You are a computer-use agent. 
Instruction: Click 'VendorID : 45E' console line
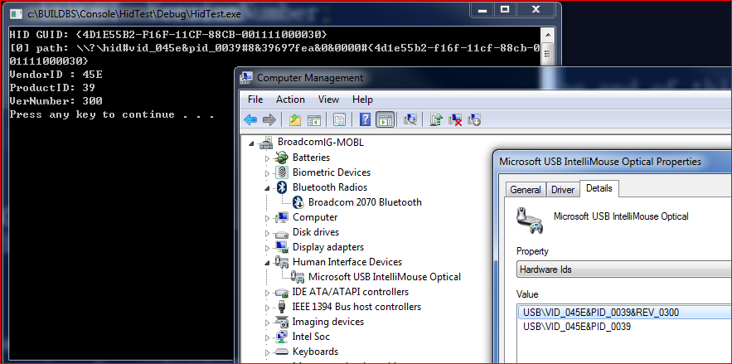click(56, 75)
